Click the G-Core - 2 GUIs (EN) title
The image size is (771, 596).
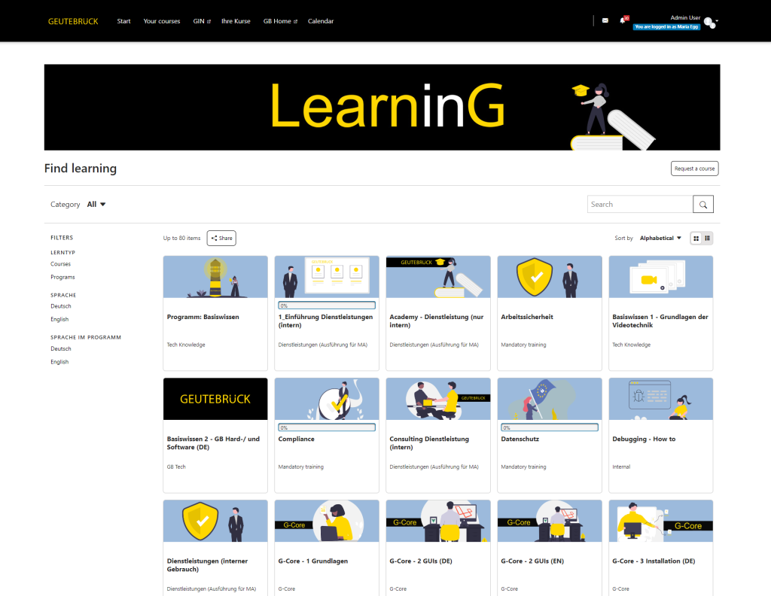532,561
